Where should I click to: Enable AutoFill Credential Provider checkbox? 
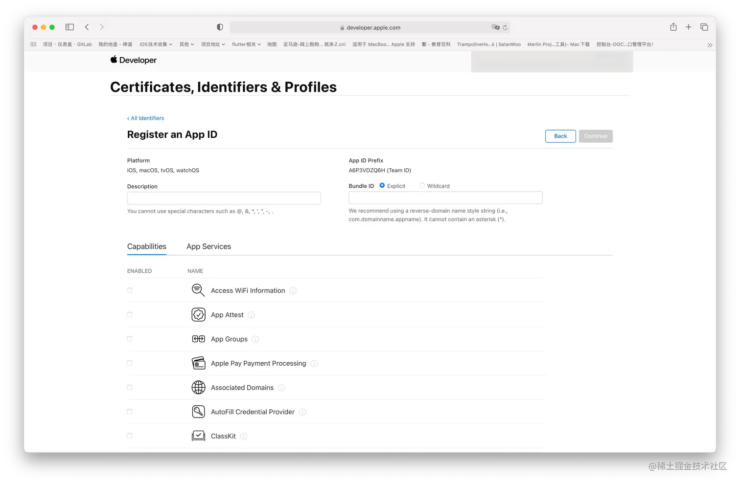[x=130, y=412]
